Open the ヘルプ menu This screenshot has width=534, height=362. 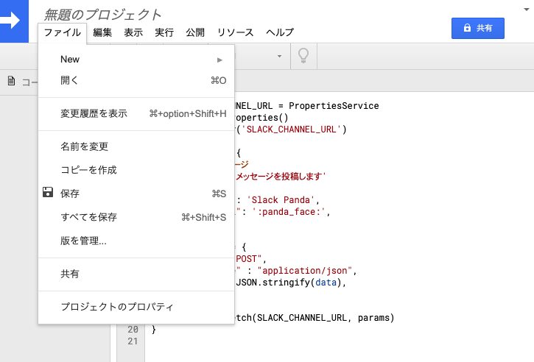(x=280, y=32)
